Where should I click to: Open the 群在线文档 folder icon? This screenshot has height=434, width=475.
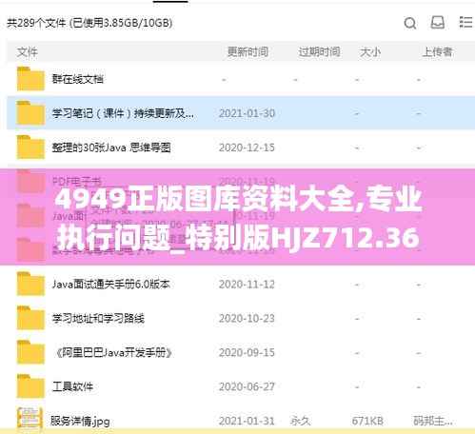30,79
